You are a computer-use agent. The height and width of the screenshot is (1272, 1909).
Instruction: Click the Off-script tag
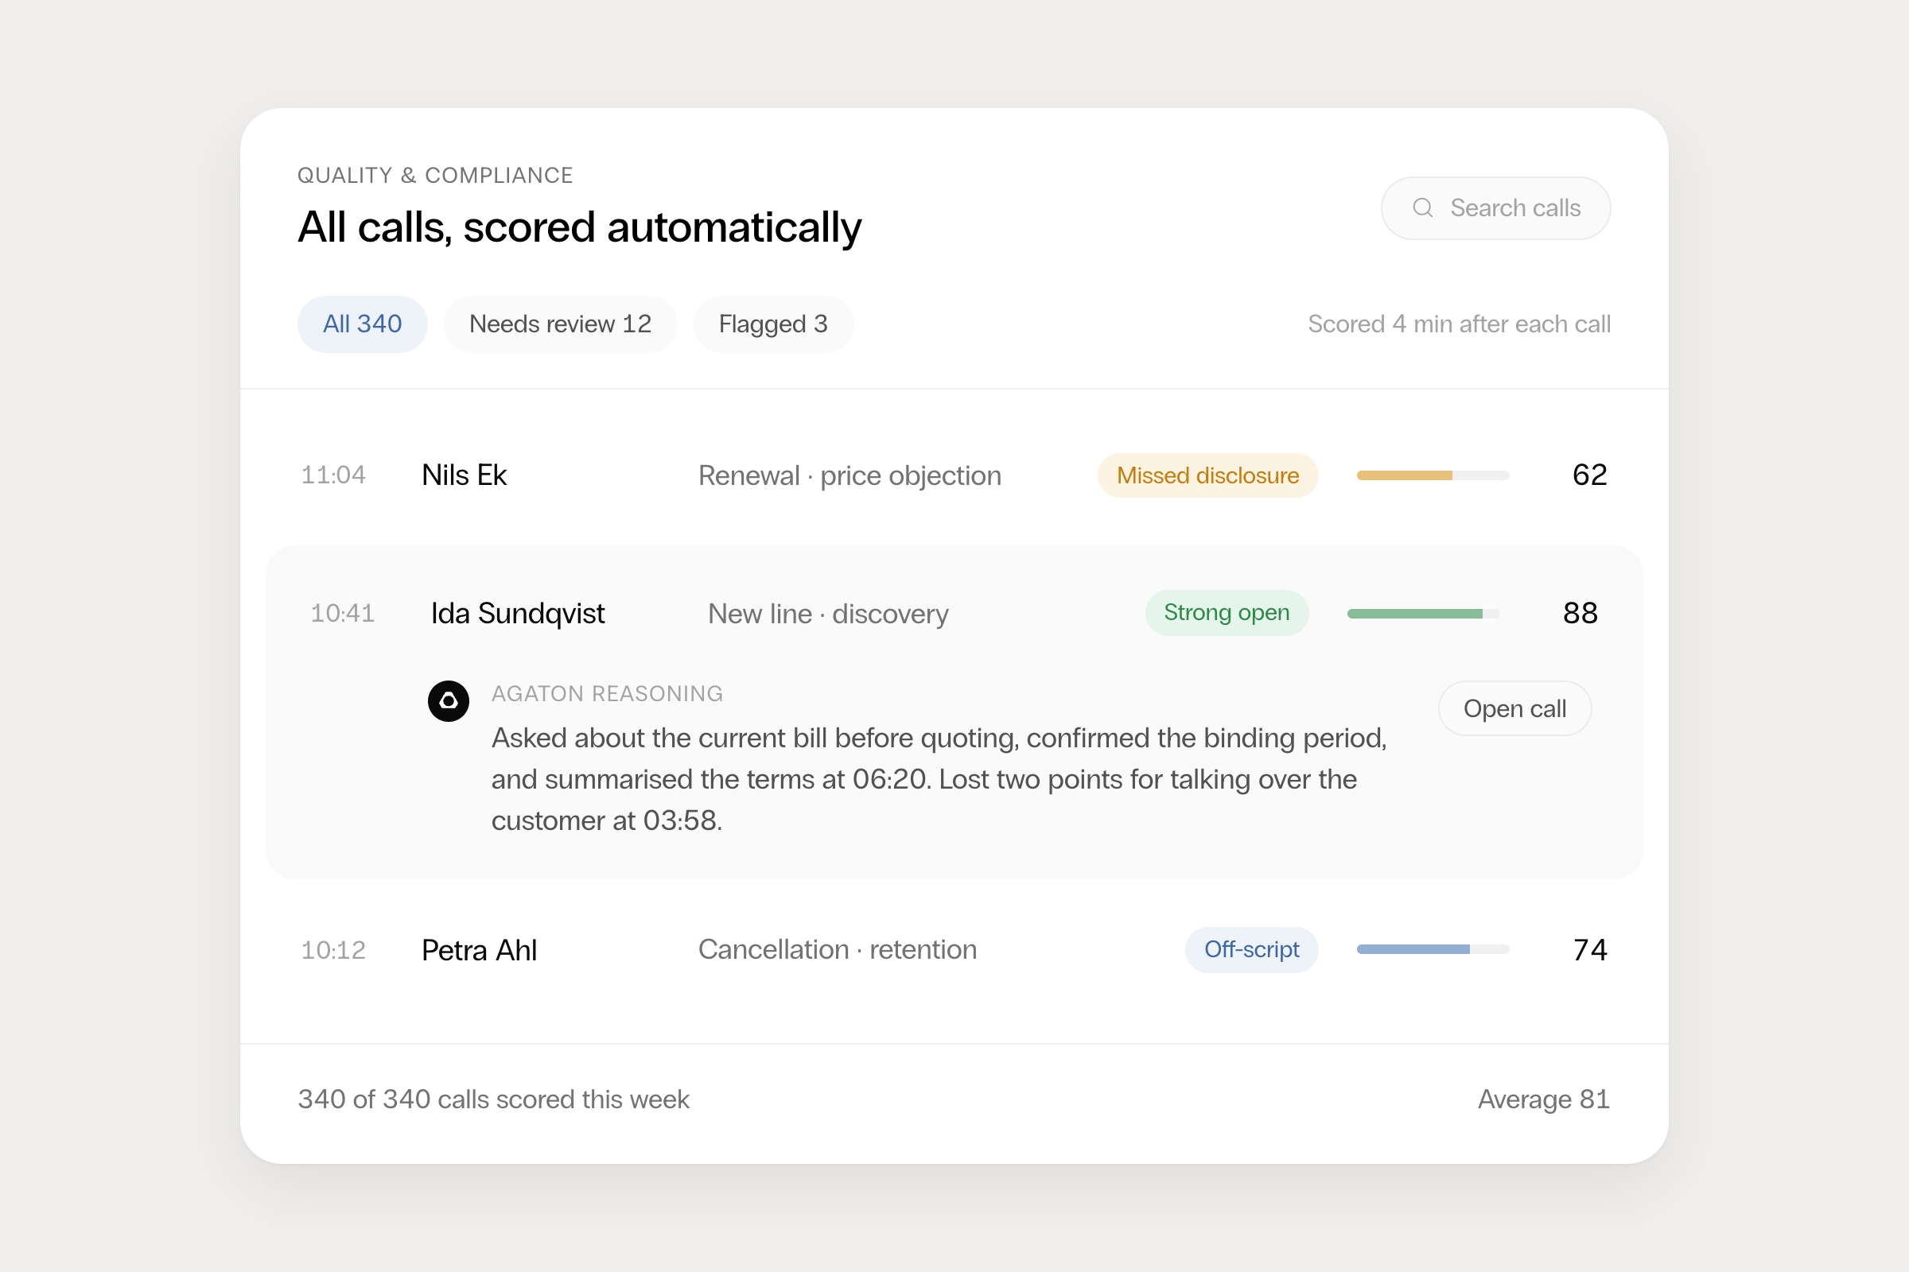point(1251,949)
